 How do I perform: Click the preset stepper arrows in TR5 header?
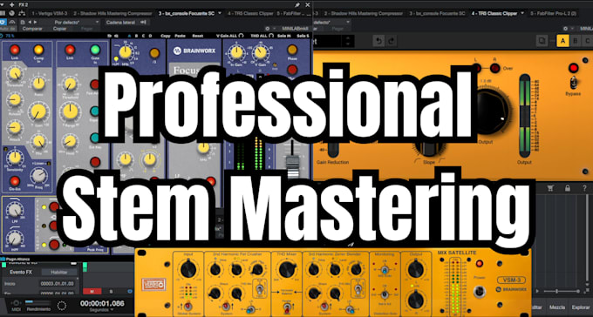tap(348, 40)
